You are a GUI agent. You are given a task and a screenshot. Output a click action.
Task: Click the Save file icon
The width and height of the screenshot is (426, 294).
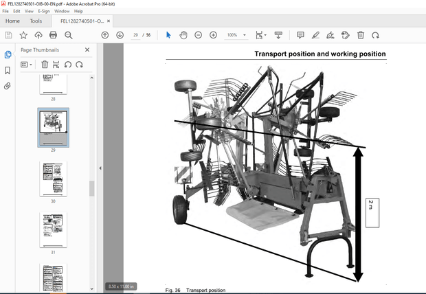pos(8,35)
